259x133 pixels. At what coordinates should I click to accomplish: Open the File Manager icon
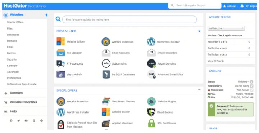pos(61,53)
